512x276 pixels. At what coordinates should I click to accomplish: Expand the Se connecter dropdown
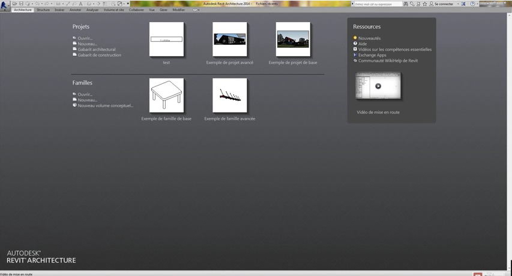457,4
